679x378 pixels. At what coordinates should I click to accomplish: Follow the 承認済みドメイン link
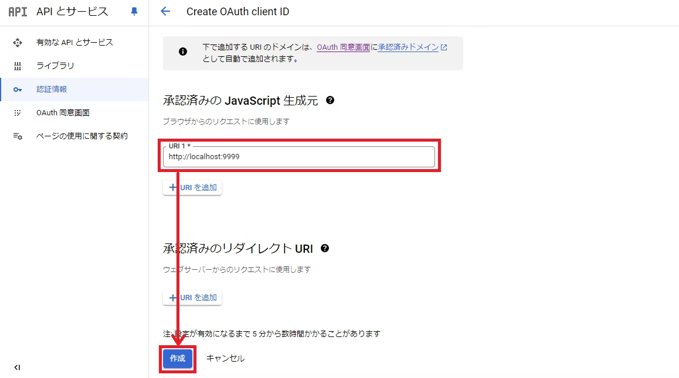click(408, 47)
